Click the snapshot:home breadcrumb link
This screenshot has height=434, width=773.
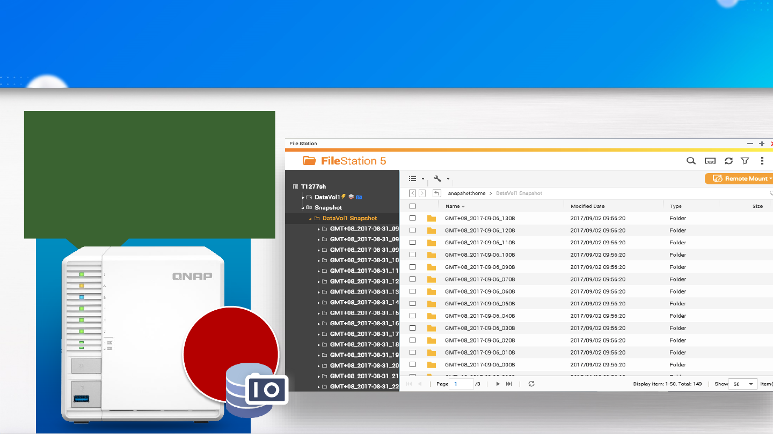(466, 193)
